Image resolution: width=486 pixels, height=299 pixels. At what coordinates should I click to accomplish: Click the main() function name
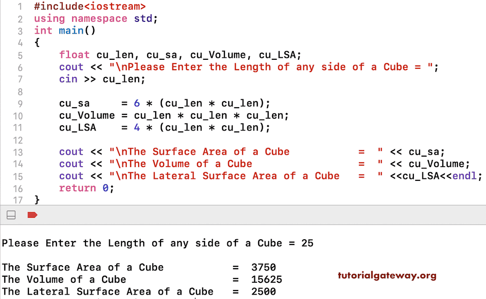point(71,30)
